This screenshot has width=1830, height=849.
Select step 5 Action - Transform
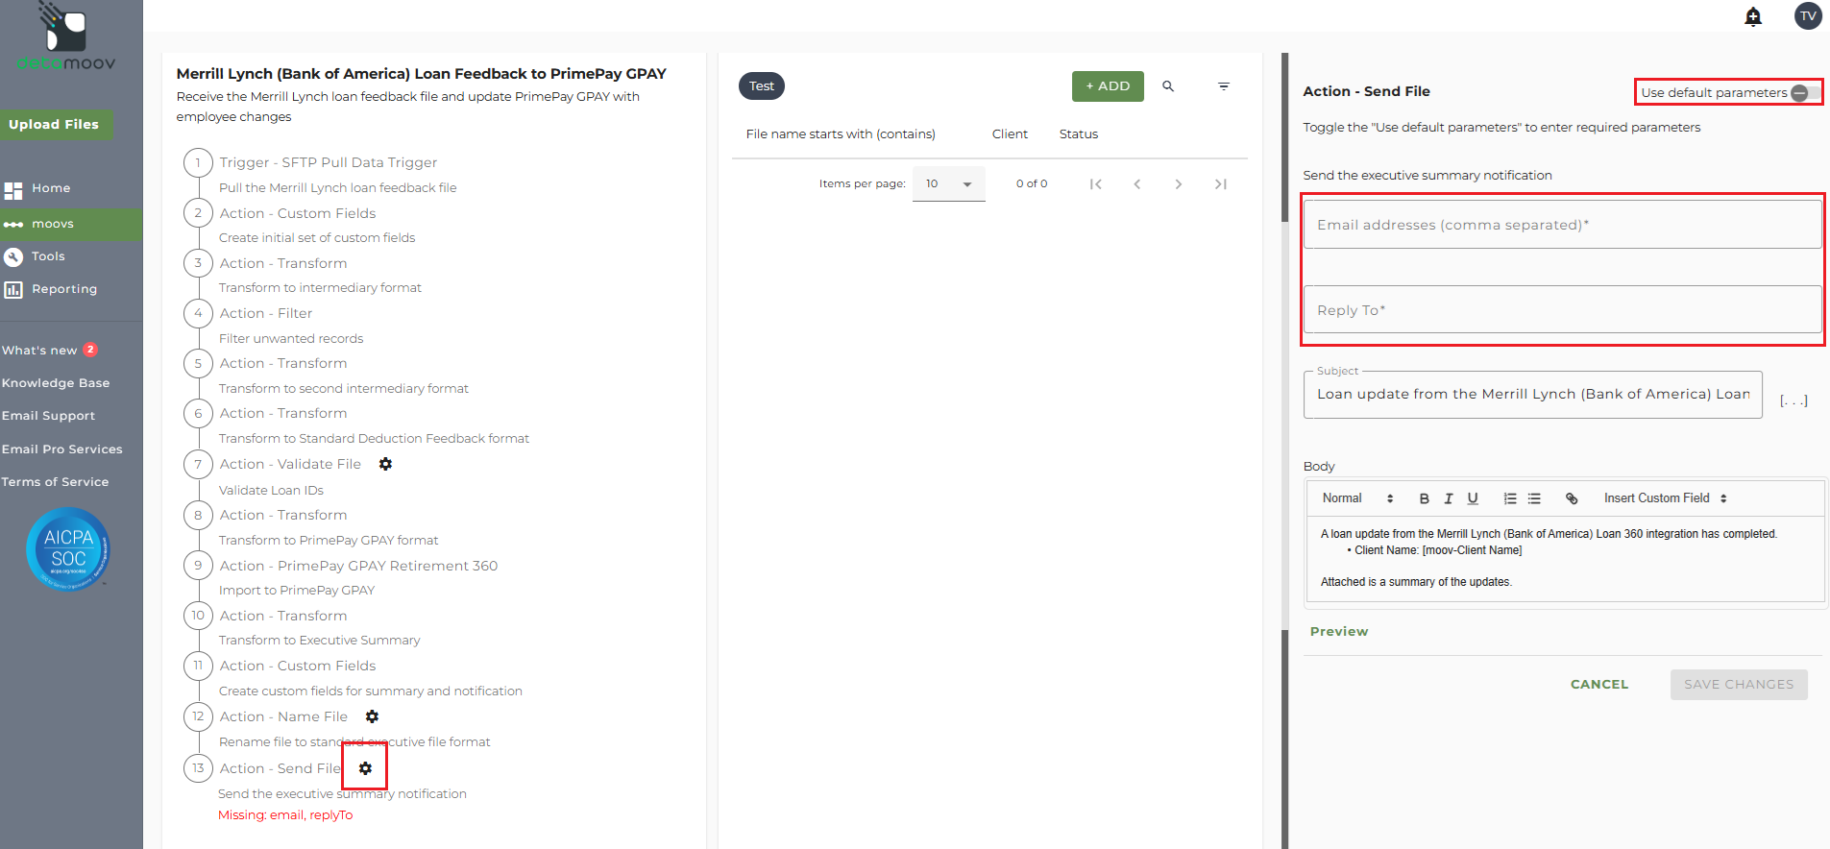(x=283, y=363)
